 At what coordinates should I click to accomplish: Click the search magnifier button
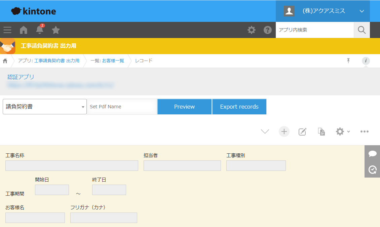coord(362,30)
